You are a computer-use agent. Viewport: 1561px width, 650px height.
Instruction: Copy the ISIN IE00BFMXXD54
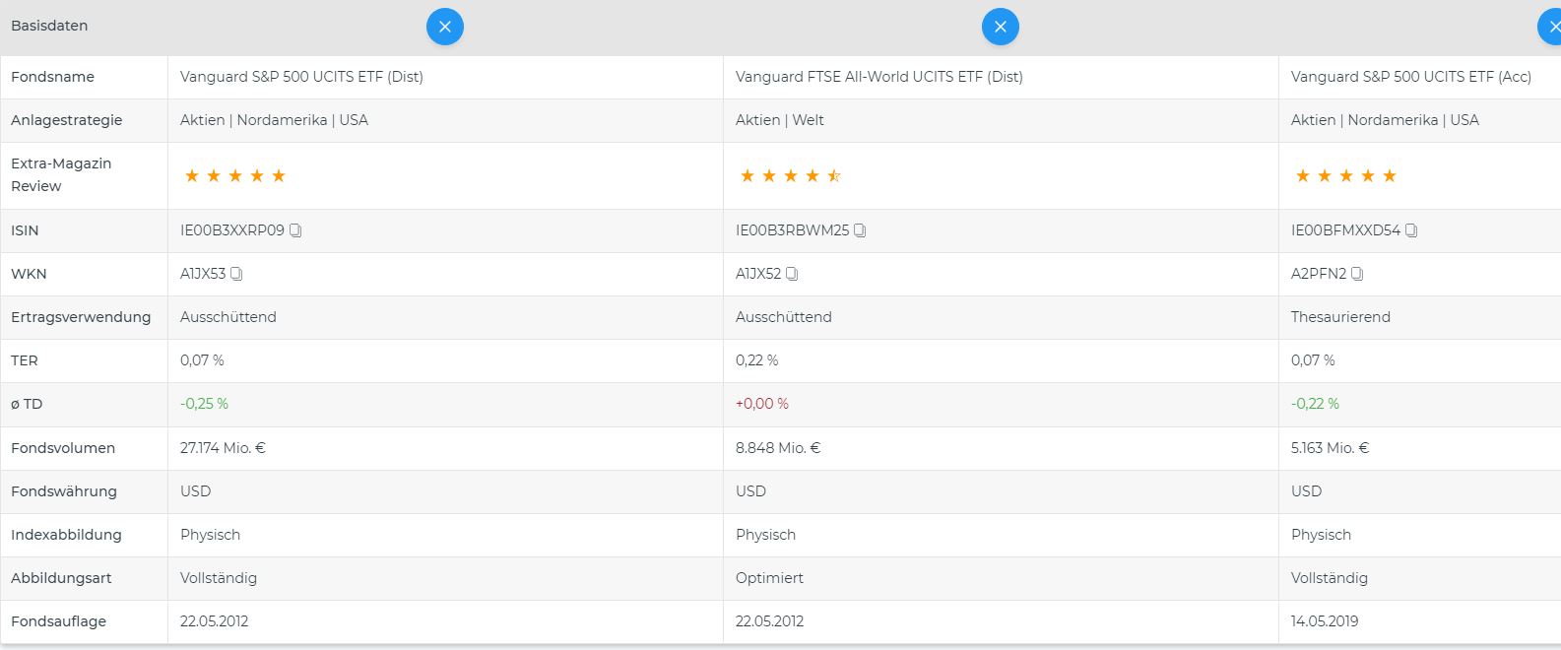pos(1411,230)
